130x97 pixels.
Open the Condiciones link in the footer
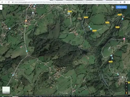pos(98,96)
